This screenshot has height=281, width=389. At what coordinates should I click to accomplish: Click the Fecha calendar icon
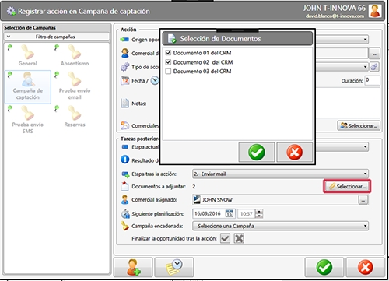[125, 81]
